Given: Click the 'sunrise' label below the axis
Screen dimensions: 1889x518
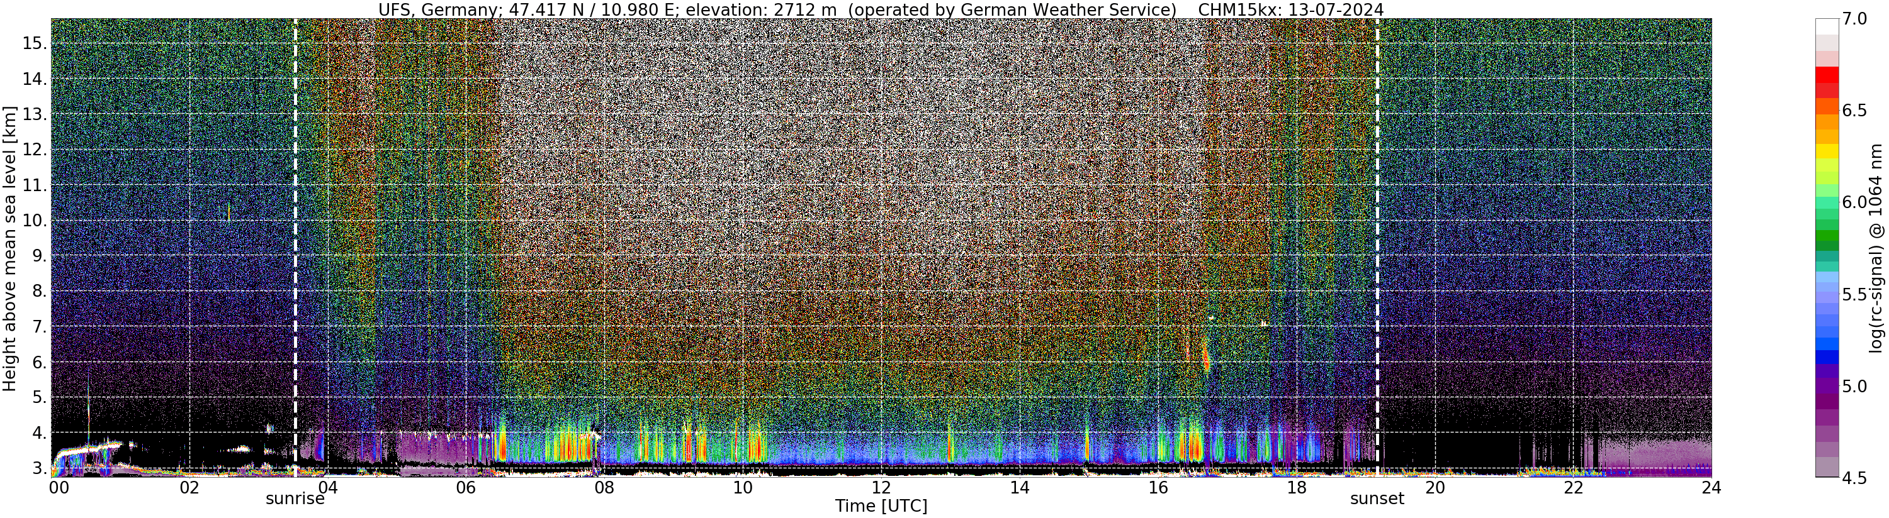Looking at the screenshot, I should (x=295, y=499).
